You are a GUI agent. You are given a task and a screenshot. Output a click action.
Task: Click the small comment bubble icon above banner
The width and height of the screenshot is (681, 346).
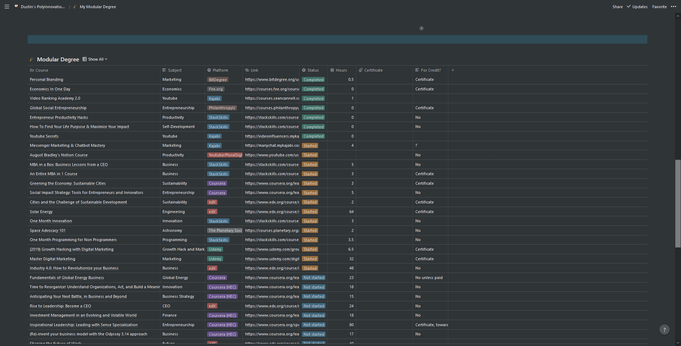click(x=421, y=28)
